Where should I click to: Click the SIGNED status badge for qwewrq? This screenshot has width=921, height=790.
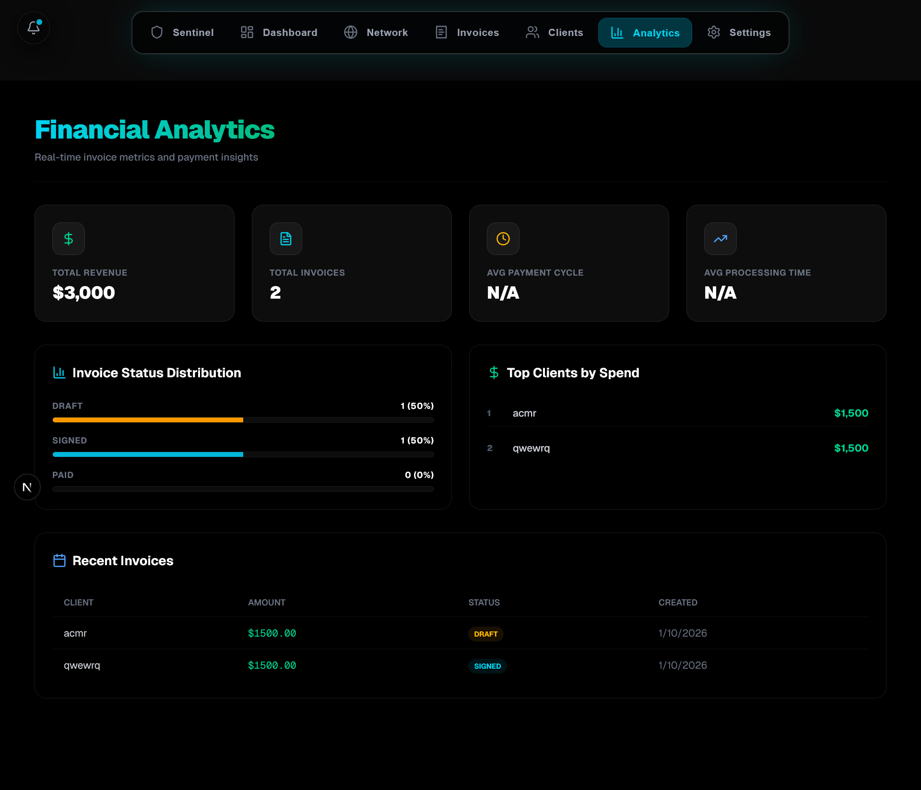click(x=487, y=666)
